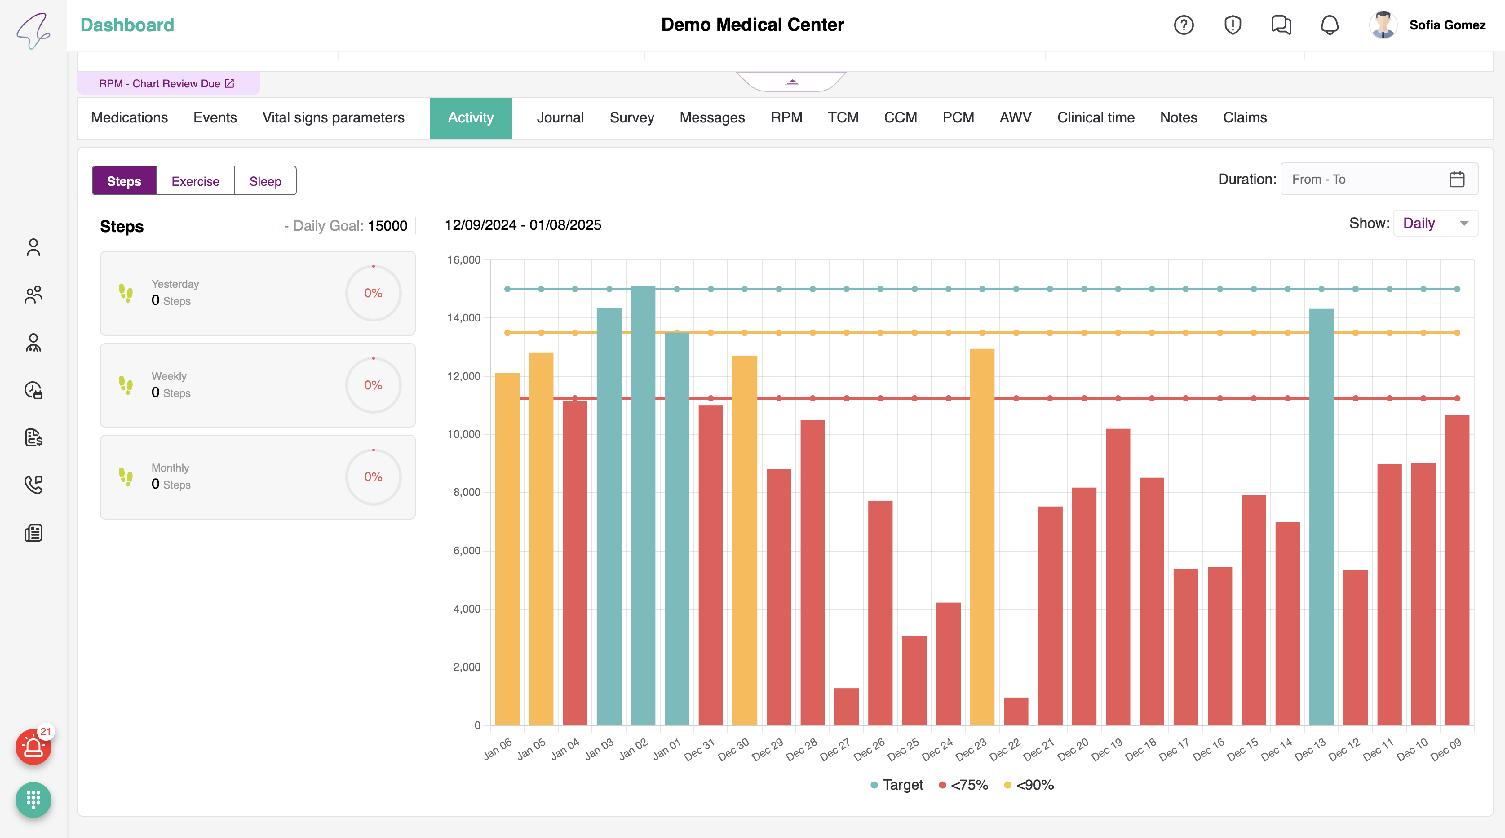Open the shield alert icon in header
1505x838 pixels.
point(1232,25)
